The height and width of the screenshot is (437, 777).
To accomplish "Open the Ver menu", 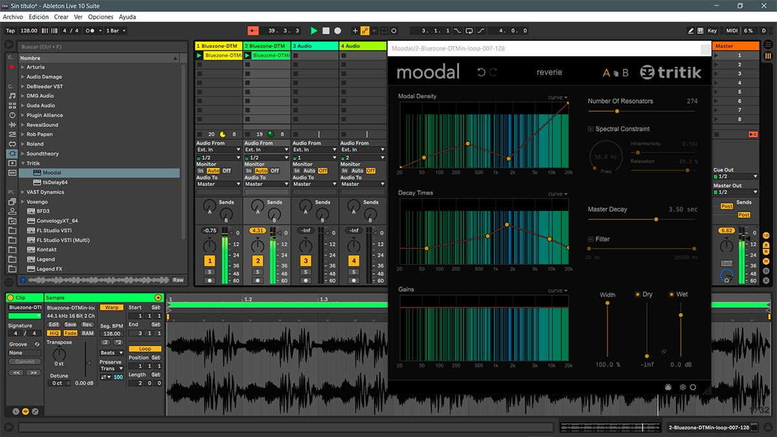I will (78, 17).
